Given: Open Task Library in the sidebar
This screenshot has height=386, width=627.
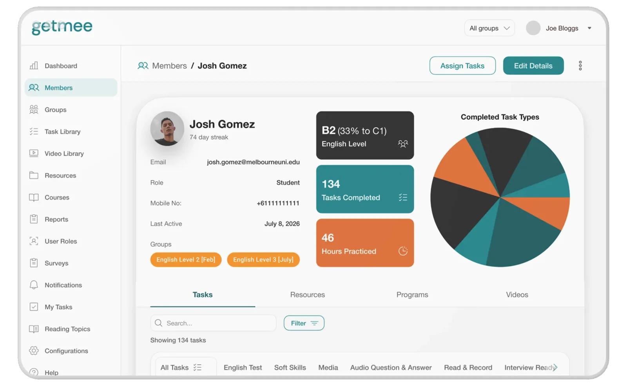Looking at the screenshot, I should [x=71, y=131].
